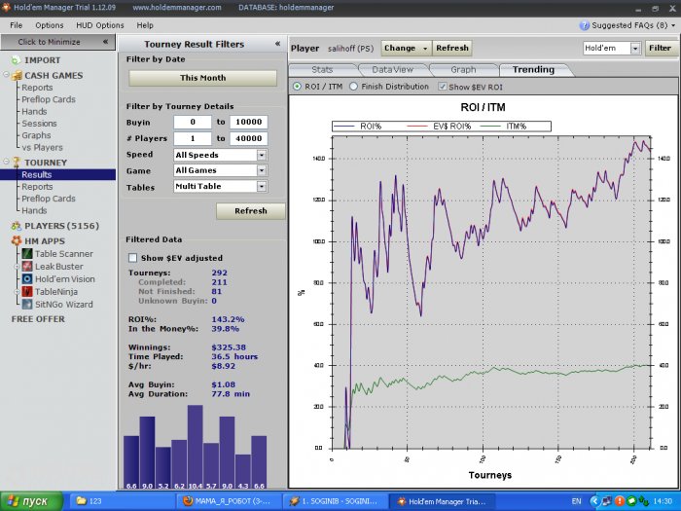
Task: Click the Cash Games icon
Action: (15, 75)
